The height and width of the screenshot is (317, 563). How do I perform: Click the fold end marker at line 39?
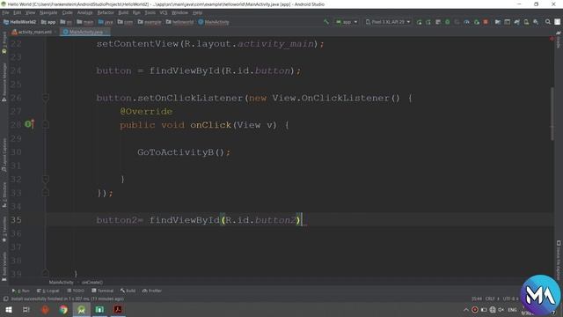pyautogui.click(x=46, y=273)
